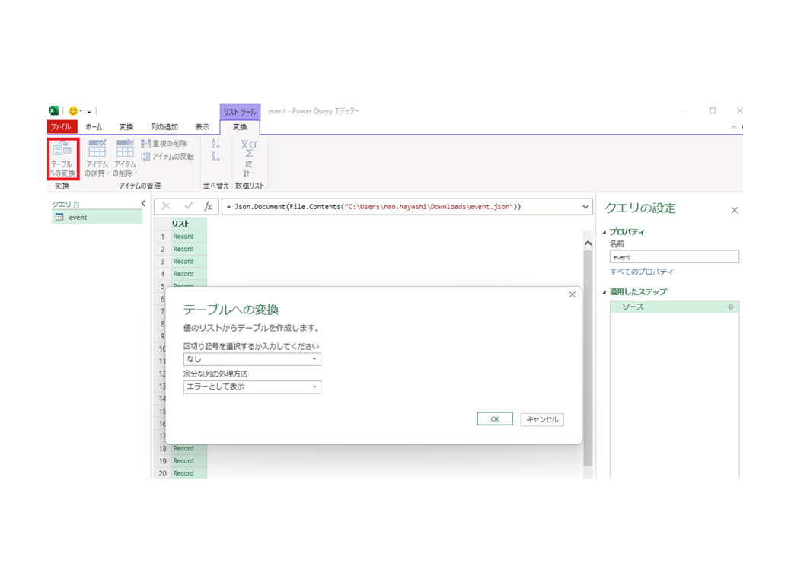Select the Record in row 3

189,262
